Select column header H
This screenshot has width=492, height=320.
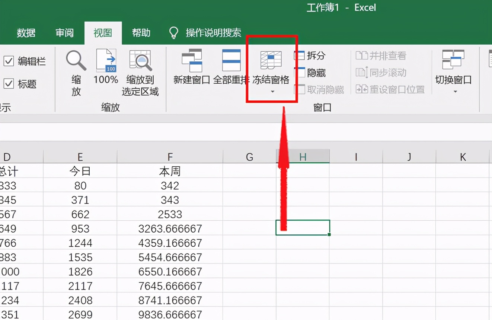(x=303, y=157)
